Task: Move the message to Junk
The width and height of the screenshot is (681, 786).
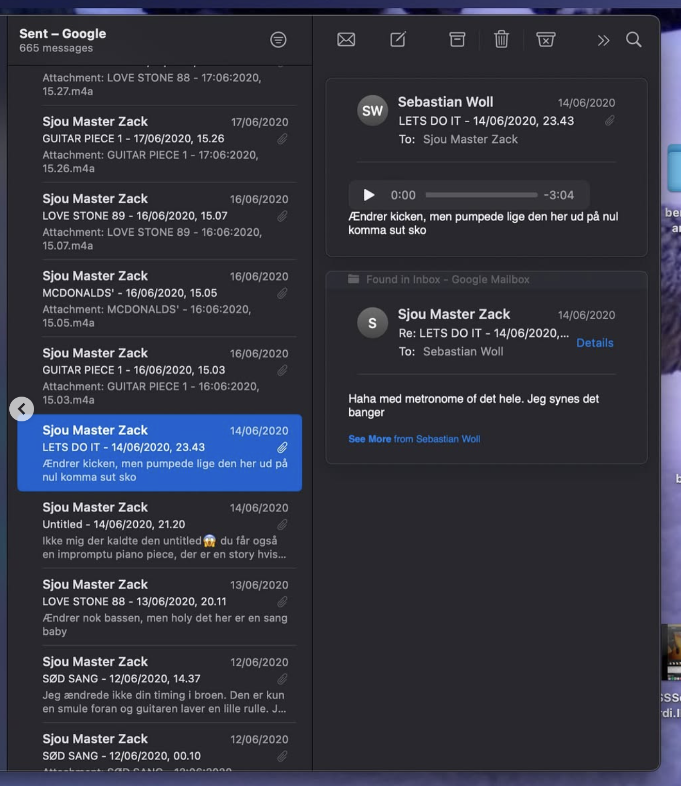Action: coord(545,39)
